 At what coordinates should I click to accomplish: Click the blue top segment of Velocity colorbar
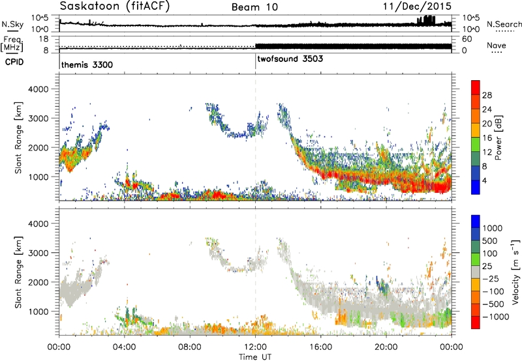pyautogui.click(x=476, y=222)
